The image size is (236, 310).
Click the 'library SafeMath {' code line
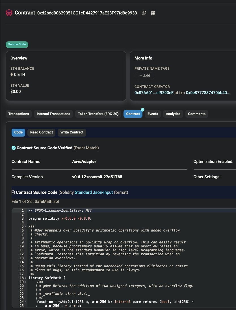(47, 278)
